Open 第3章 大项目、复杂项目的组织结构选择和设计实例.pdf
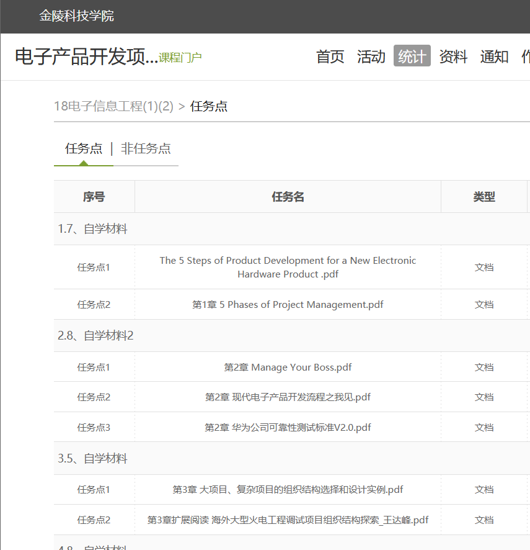The height and width of the screenshot is (550, 530). pyautogui.click(x=288, y=490)
